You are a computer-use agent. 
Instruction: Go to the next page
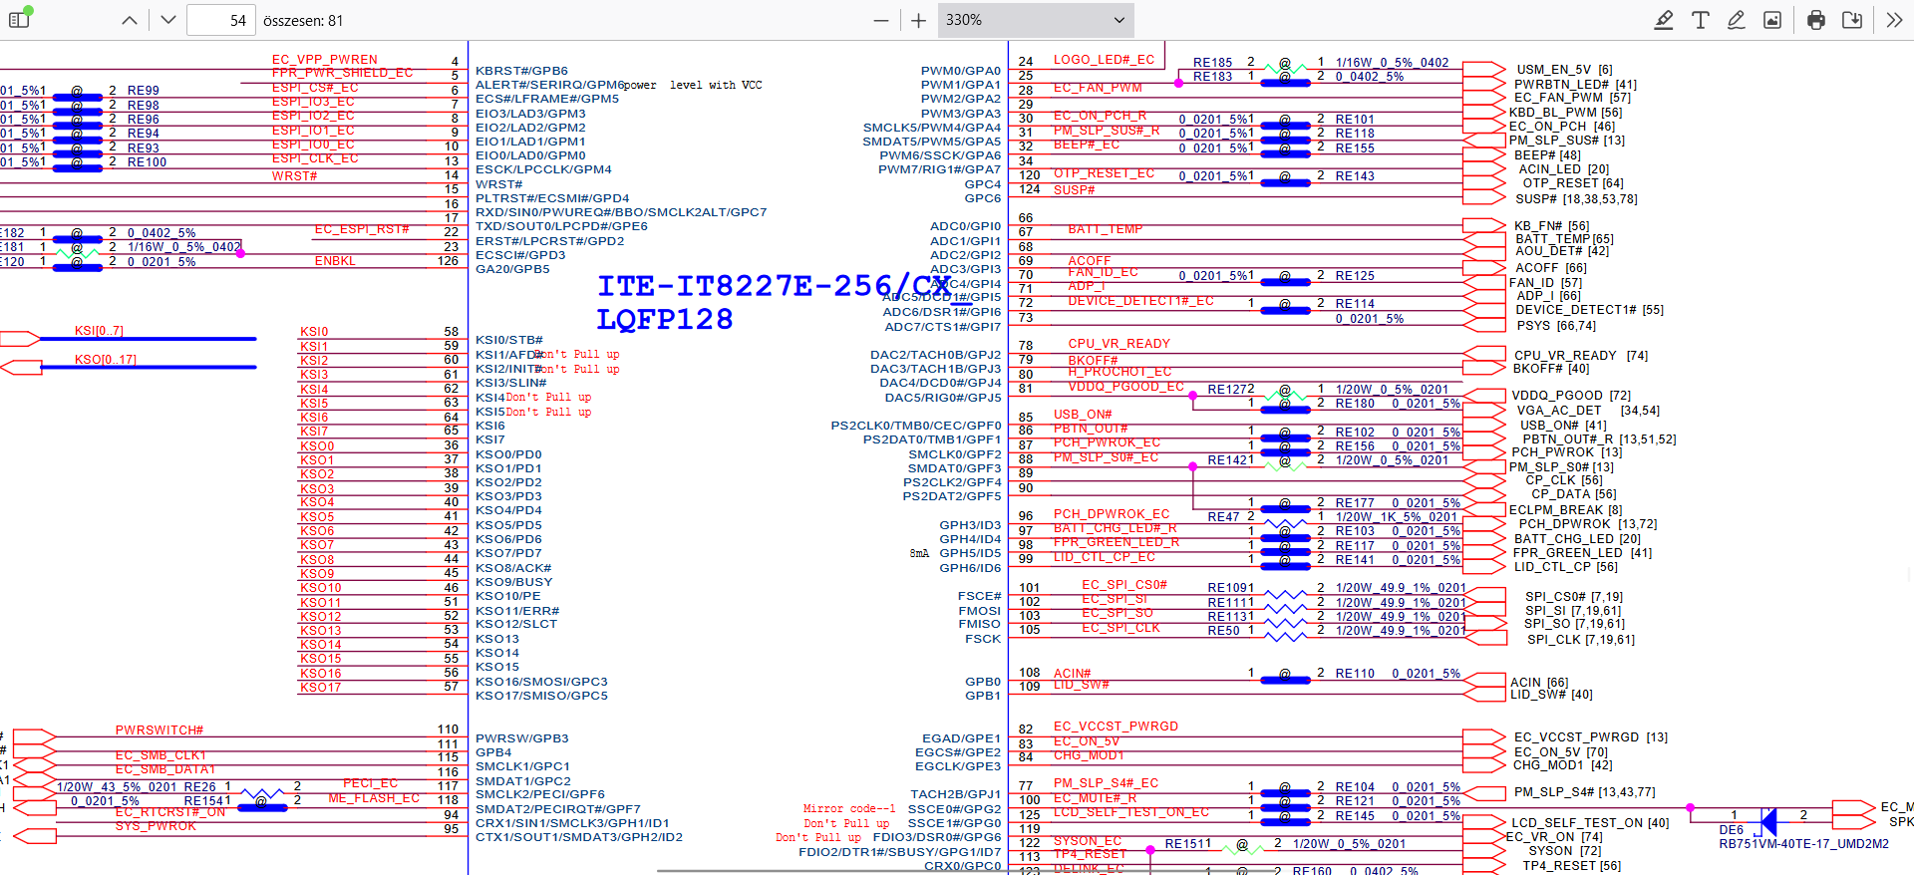(168, 20)
